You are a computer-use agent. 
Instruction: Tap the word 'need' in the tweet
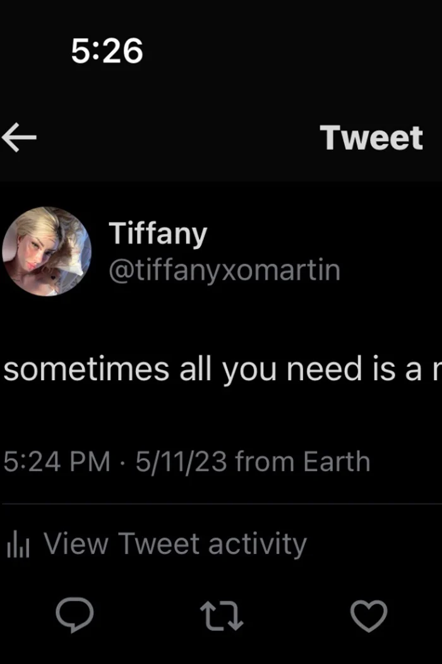coord(325,369)
